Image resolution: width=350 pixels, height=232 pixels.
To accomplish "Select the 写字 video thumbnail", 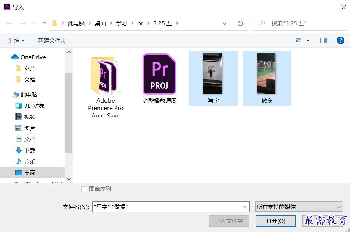I will point(213,78).
